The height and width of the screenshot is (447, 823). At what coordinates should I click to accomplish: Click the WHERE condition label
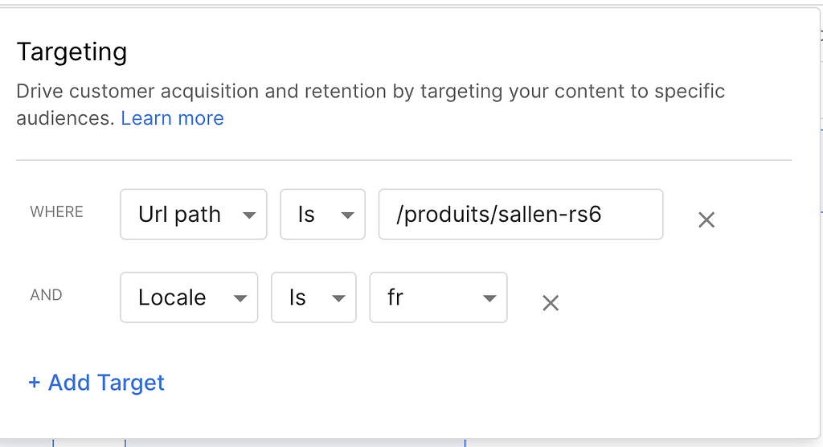click(x=57, y=211)
